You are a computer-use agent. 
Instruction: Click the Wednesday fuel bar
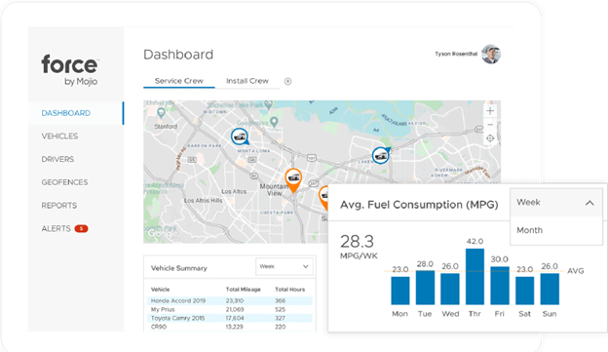click(x=450, y=290)
